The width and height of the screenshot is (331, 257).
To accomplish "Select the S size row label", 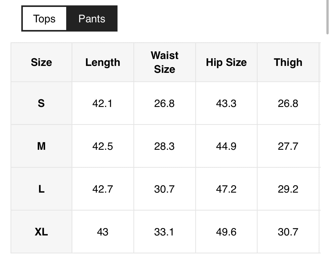I will 41,103.
